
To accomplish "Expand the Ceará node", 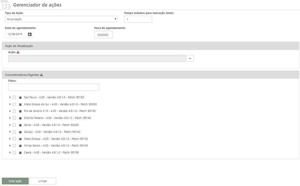I will 10,152.
